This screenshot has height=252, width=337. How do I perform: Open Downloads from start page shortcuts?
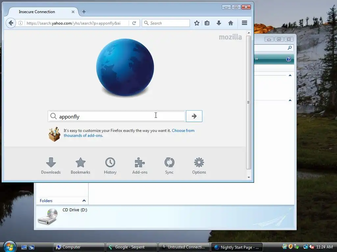point(51,166)
